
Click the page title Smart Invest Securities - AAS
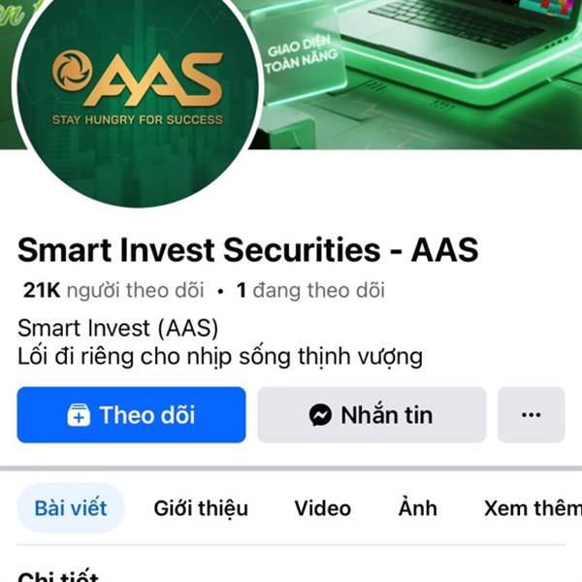point(248,250)
